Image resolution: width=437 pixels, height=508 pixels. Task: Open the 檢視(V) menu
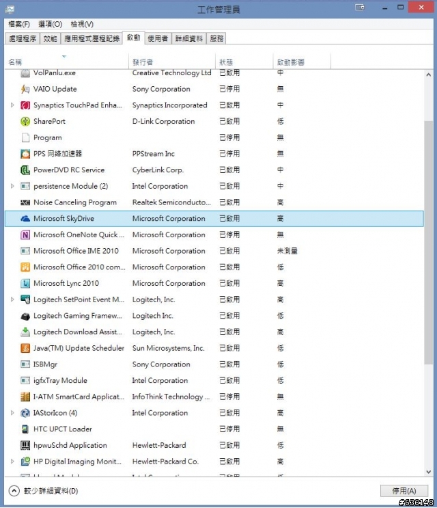coord(82,25)
